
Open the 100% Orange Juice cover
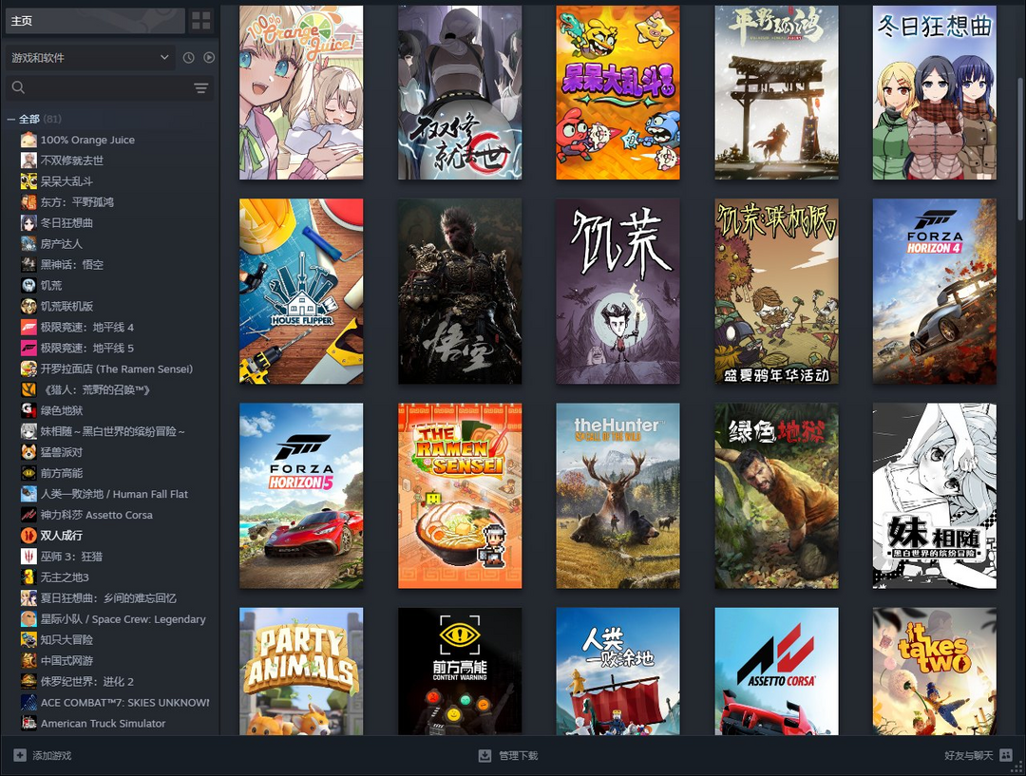click(x=301, y=92)
